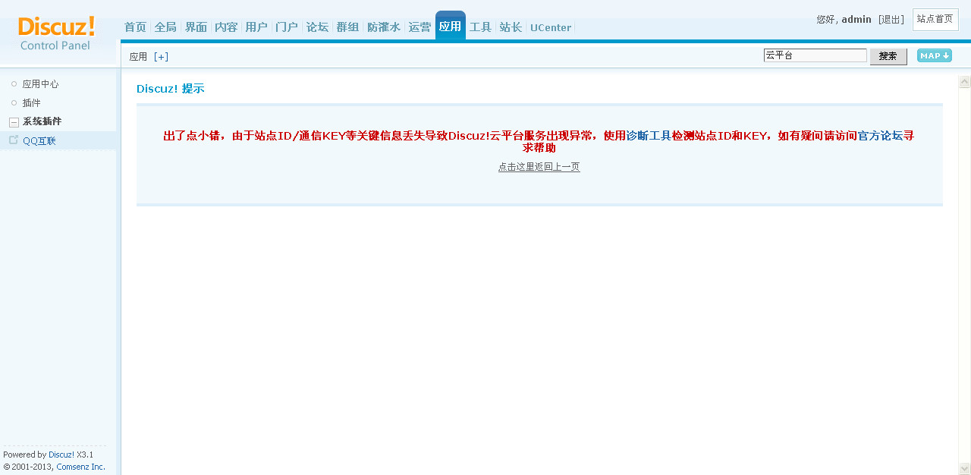The height and width of the screenshot is (475, 971).
Task: Click the 诊断工具 link
Action: click(649, 136)
